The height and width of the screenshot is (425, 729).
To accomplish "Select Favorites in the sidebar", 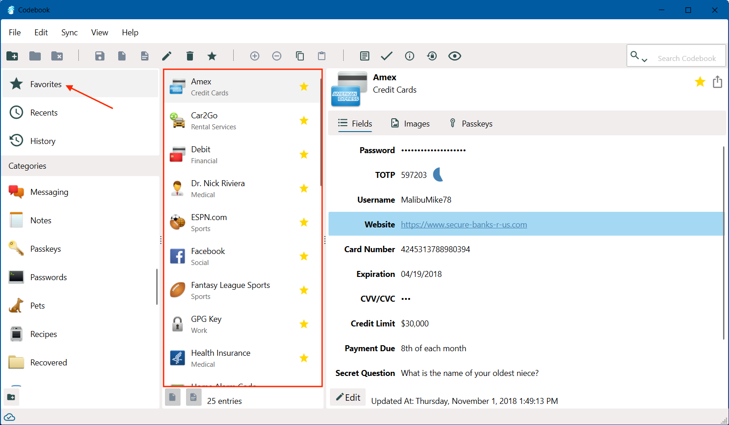I will point(80,84).
